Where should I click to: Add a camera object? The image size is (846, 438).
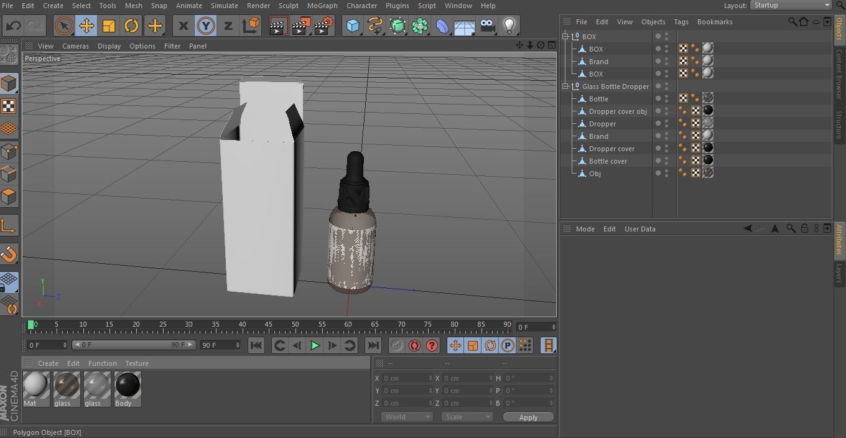(x=488, y=26)
